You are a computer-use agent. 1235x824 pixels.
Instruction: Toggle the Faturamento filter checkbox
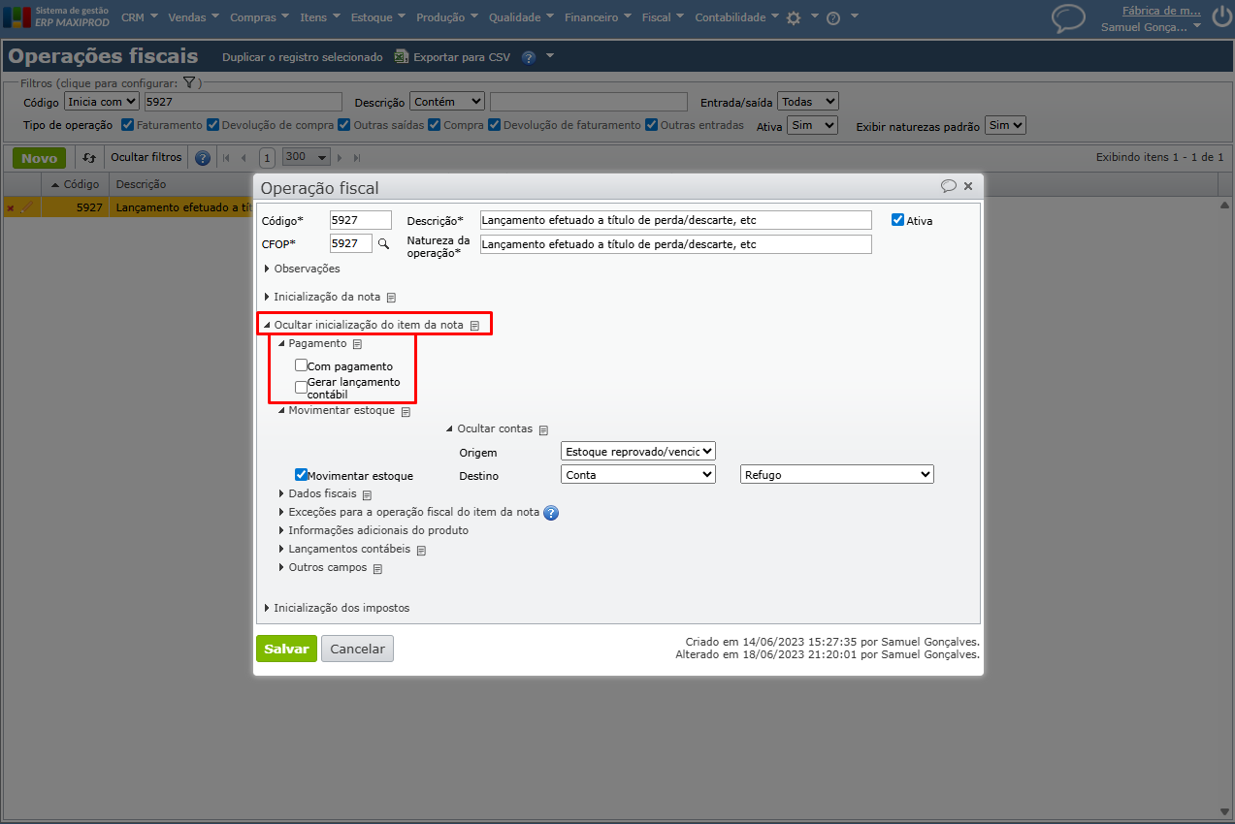click(x=127, y=125)
